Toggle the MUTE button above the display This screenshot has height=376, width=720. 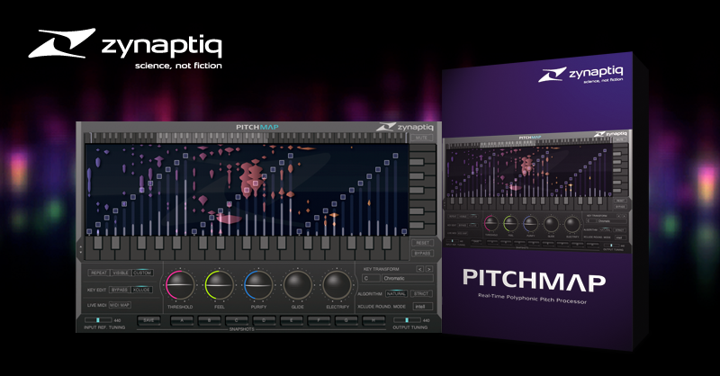(421, 138)
